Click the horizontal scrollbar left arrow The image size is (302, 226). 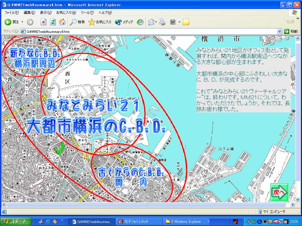pos(4,205)
